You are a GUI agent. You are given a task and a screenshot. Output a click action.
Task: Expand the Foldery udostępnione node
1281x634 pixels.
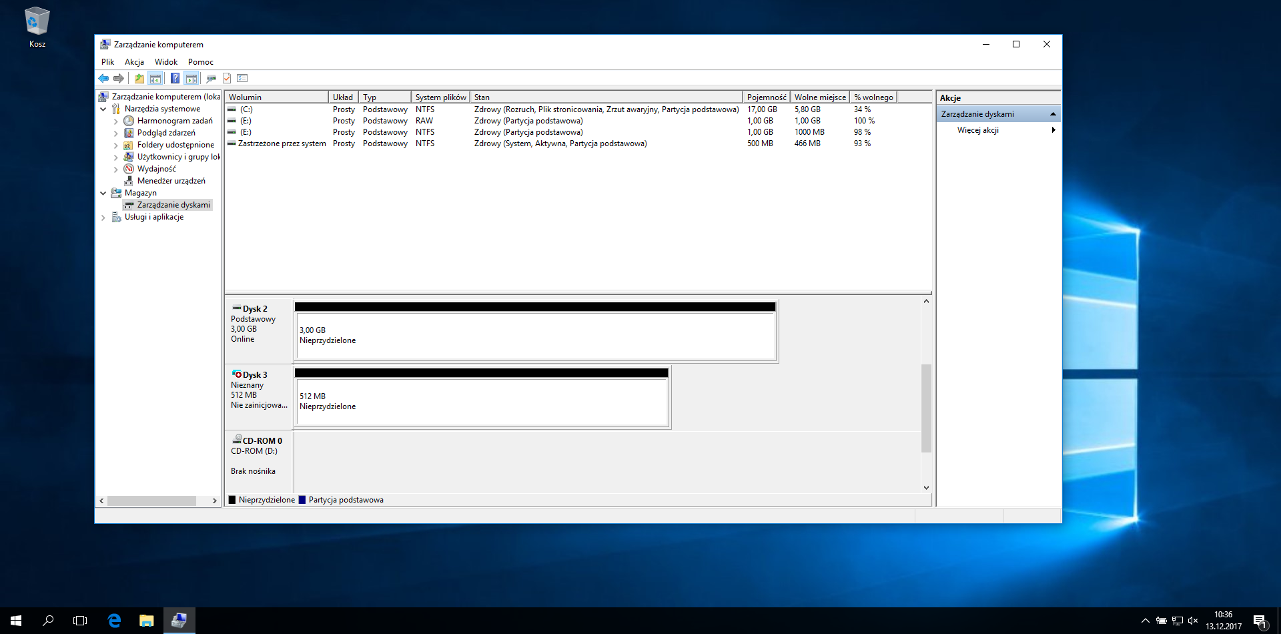pyautogui.click(x=116, y=145)
